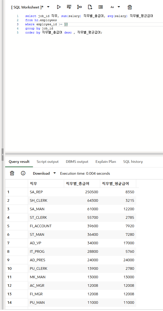163x311 pixels.
Task: Click the 13900 total salary cell
Action: tap(82, 268)
